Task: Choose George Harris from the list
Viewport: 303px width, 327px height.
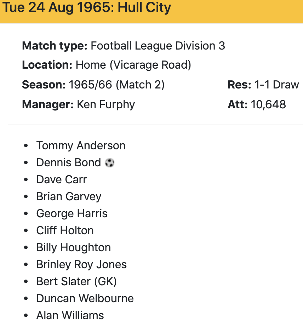Action: coord(72,213)
